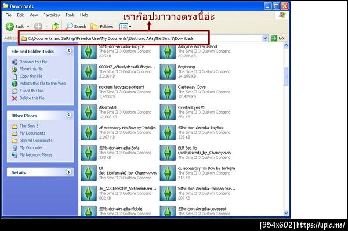Collapse the Other Places panel
348x231 pixels.
[69, 115]
